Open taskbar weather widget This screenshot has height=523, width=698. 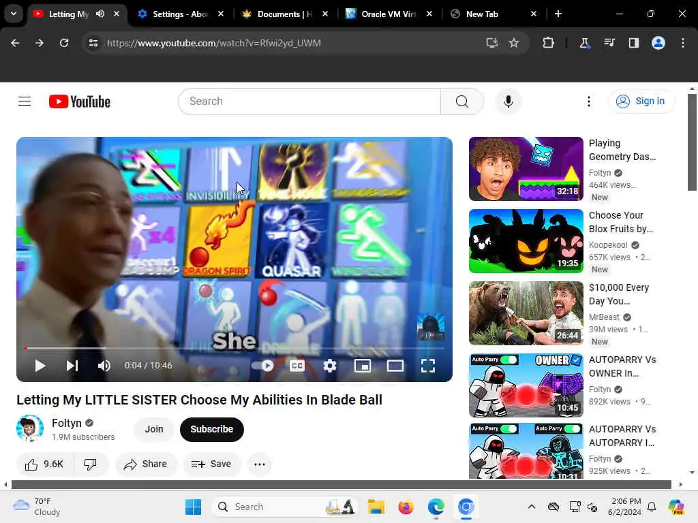pos(37,507)
